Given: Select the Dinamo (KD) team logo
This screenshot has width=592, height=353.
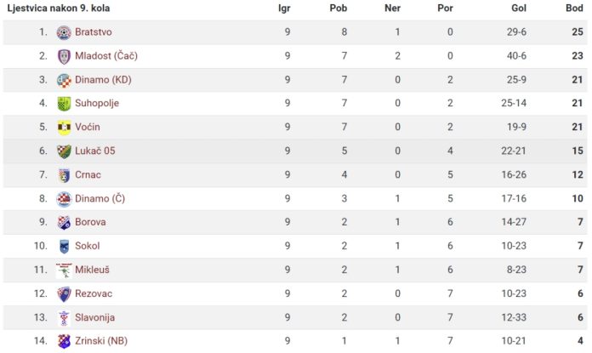Looking at the screenshot, I should [x=64, y=80].
